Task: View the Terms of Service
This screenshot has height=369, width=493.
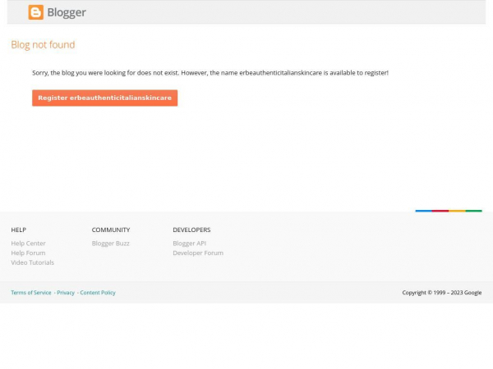Action: coord(31,293)
